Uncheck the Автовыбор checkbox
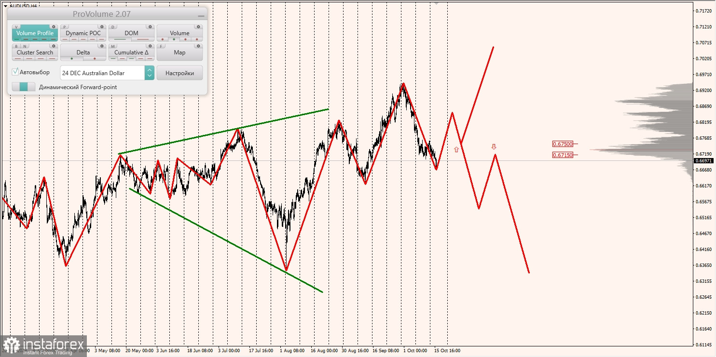The height and width of the screenshot is (357, 716). tap(15, 72)
